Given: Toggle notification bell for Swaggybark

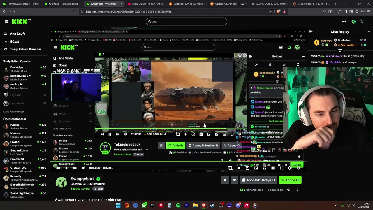Looking at the screenshot, I should (225, 180).
